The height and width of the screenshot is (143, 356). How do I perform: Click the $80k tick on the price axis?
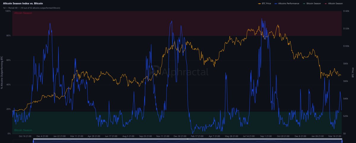click(x=346, y=63)
